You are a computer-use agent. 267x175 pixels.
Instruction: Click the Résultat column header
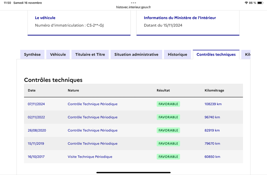(163, 90)
